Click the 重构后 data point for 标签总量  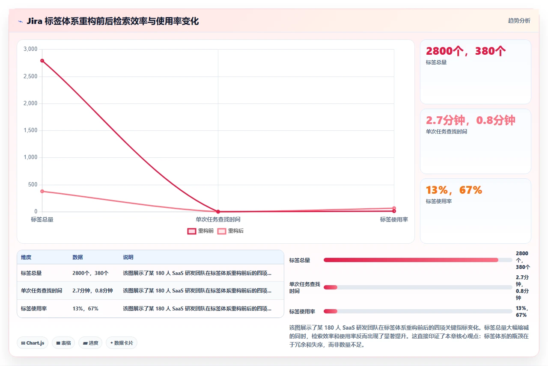pyautogui.click(x=42, y=191)
